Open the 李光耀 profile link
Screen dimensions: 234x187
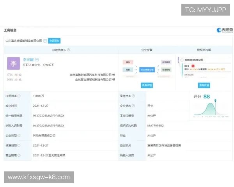28,60
